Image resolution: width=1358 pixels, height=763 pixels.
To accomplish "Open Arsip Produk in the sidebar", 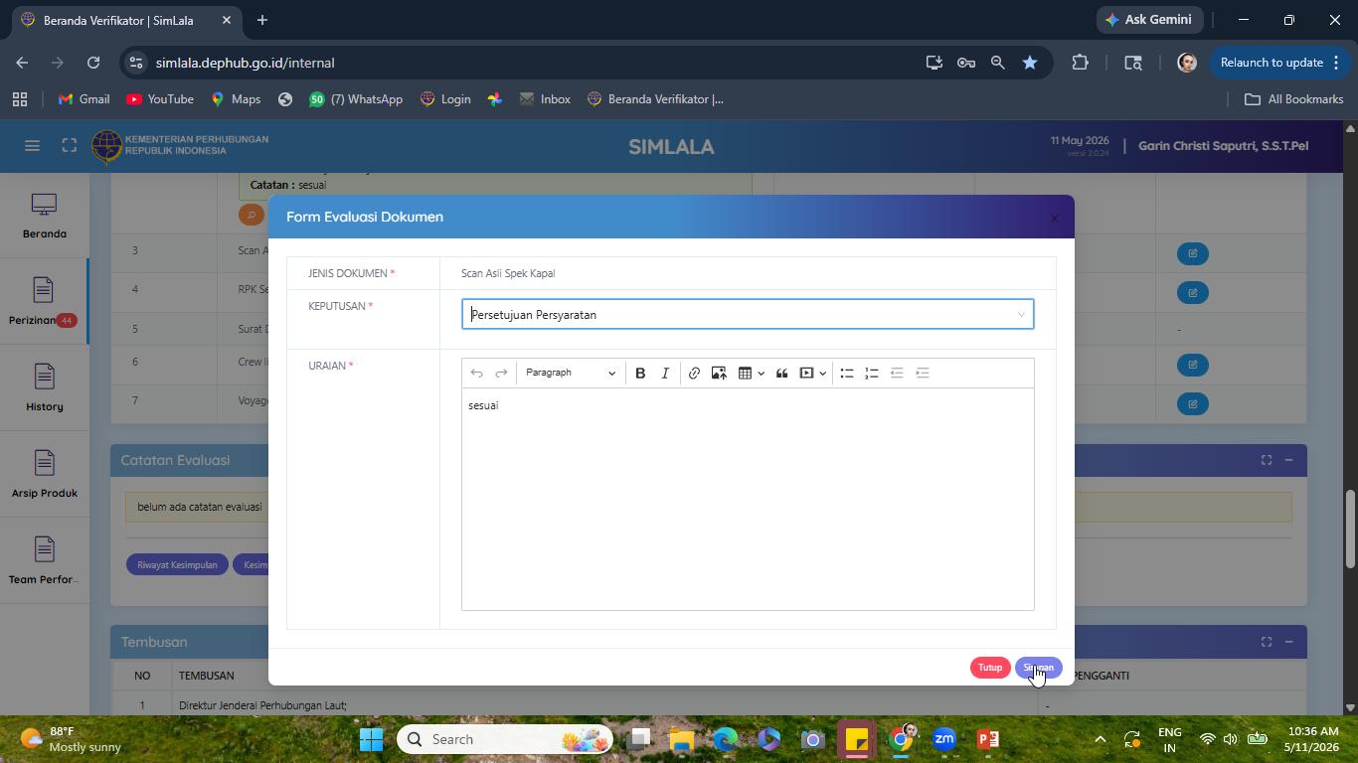I will click(x=44, y=475).
